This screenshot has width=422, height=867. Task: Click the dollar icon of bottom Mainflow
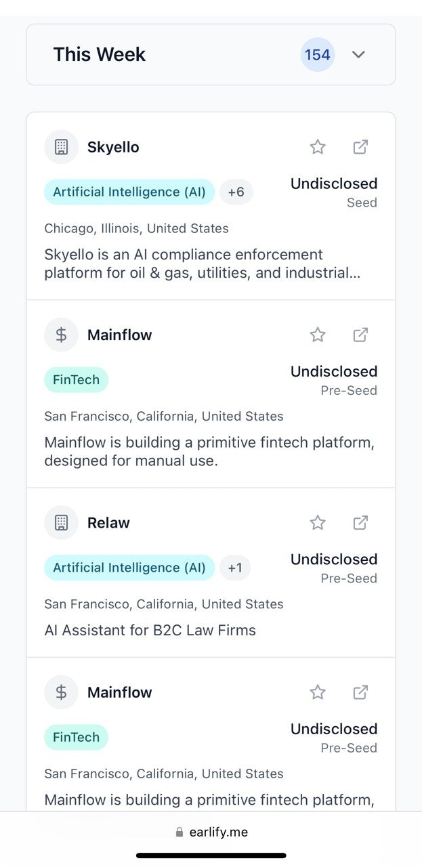61,692
